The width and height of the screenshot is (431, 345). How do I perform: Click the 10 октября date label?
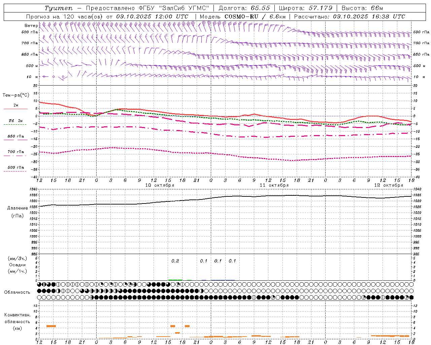(160, 185)
